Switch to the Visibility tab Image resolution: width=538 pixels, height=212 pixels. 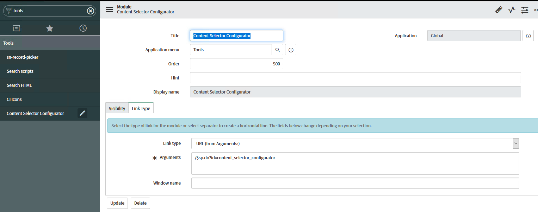[117, 108]
